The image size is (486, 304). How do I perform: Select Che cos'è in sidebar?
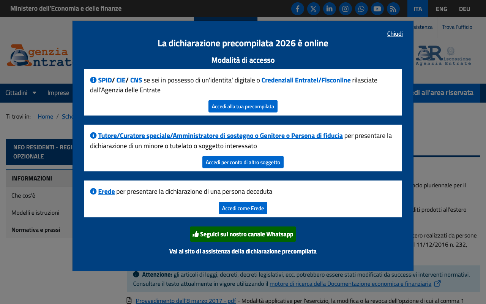[39, 195]
